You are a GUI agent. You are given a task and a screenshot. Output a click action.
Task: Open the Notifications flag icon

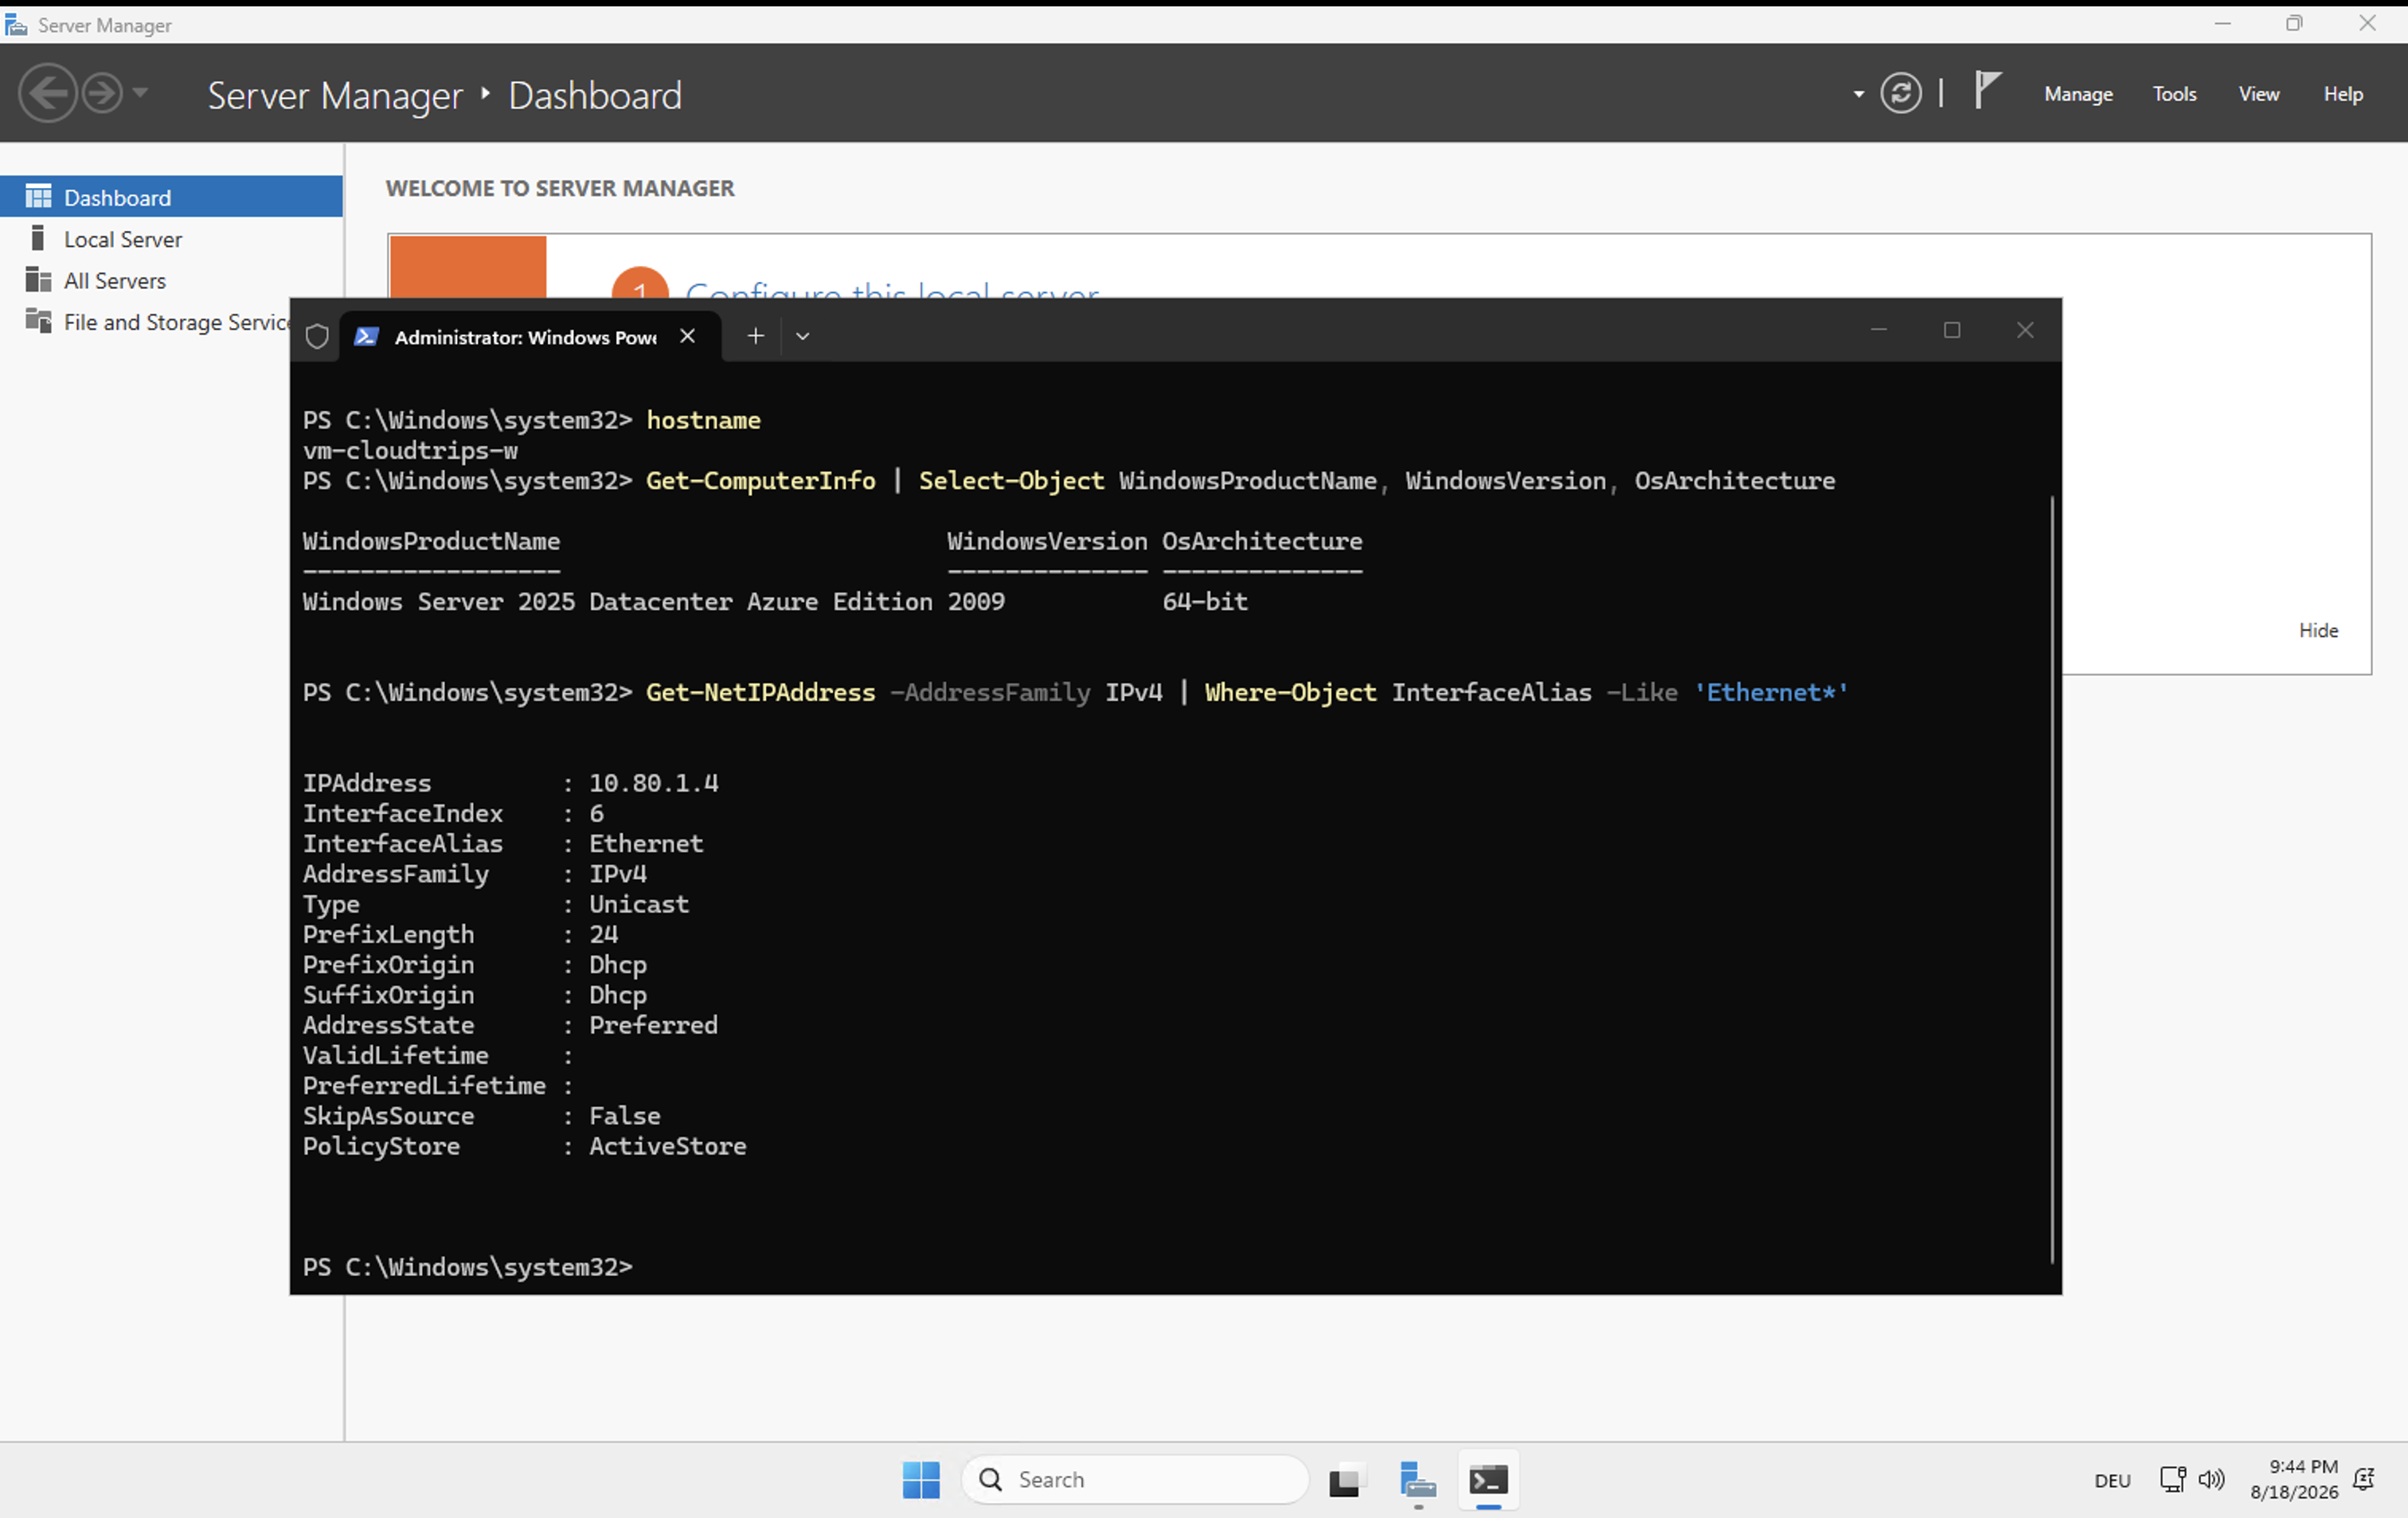pyautogui.click(x=1987, y=91)
